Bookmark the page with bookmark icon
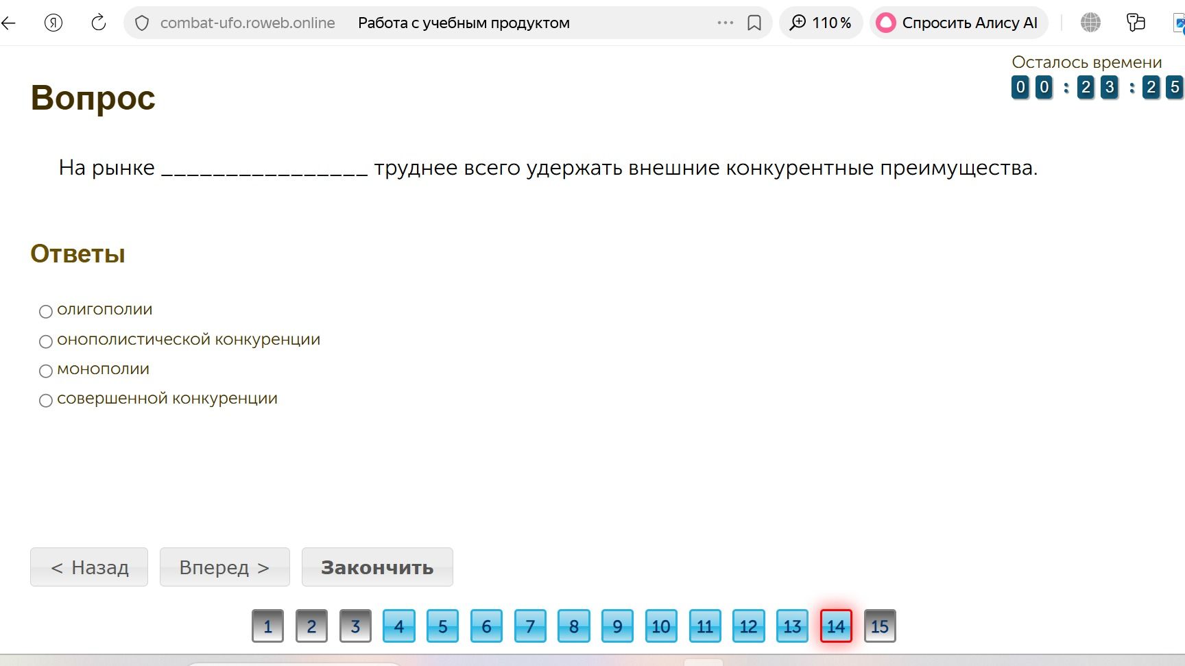 click(754, 23)
